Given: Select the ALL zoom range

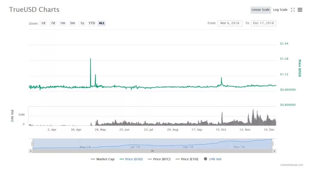Looking at the screenshot, I should [x=102, y=23].
